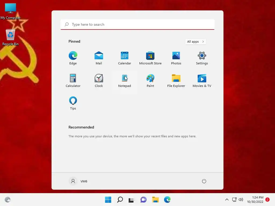This screenshot has height=206, width=275.
Task: Open the clock and date flyout
Action: (x=255, y=200)
